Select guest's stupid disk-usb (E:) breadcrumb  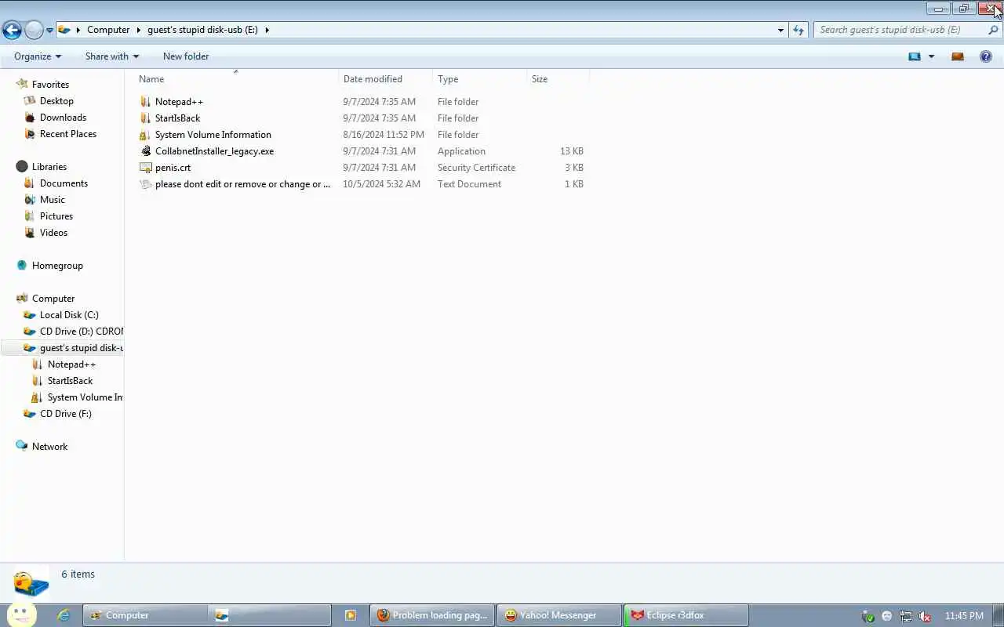(202, 30)
